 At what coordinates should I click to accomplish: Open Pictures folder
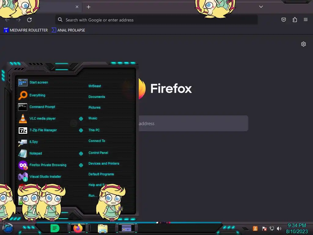tap(94, 107)
